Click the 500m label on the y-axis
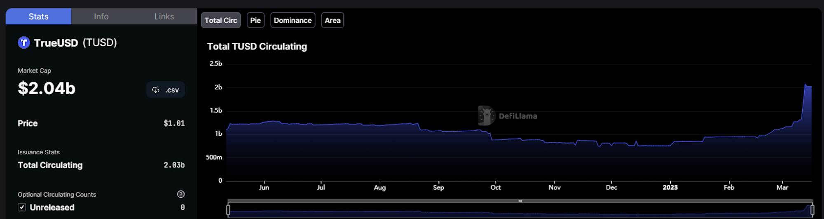The height and width of the screenshot is (219, 824). [x=214, y=157]
